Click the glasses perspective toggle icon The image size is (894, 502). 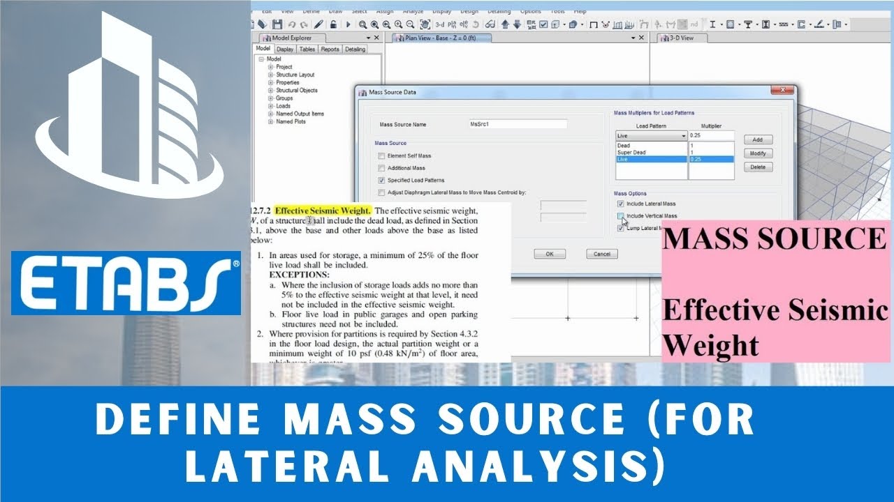[490, 24]
